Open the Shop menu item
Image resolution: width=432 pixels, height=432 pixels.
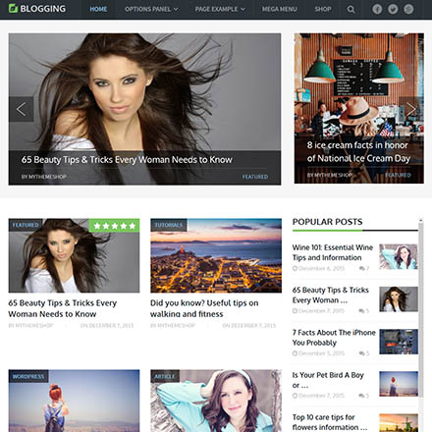(x=323, y=9)
